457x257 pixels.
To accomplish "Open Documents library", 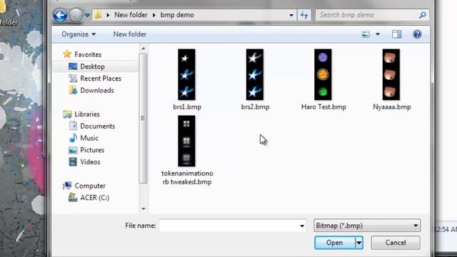I will (97, 126).
